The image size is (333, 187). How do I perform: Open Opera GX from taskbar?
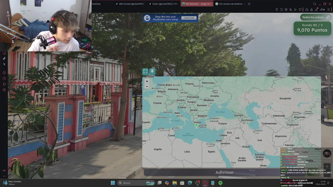(205, 183)
